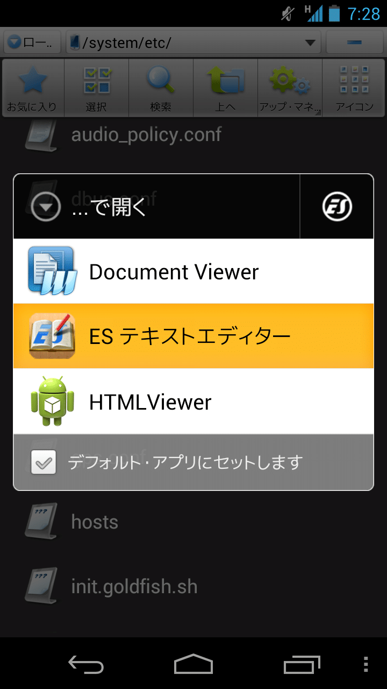Open init.goldfish.sh file name
Image resolution: width=387 pixels, height=689 pixels.
click(x=134, y=586)
